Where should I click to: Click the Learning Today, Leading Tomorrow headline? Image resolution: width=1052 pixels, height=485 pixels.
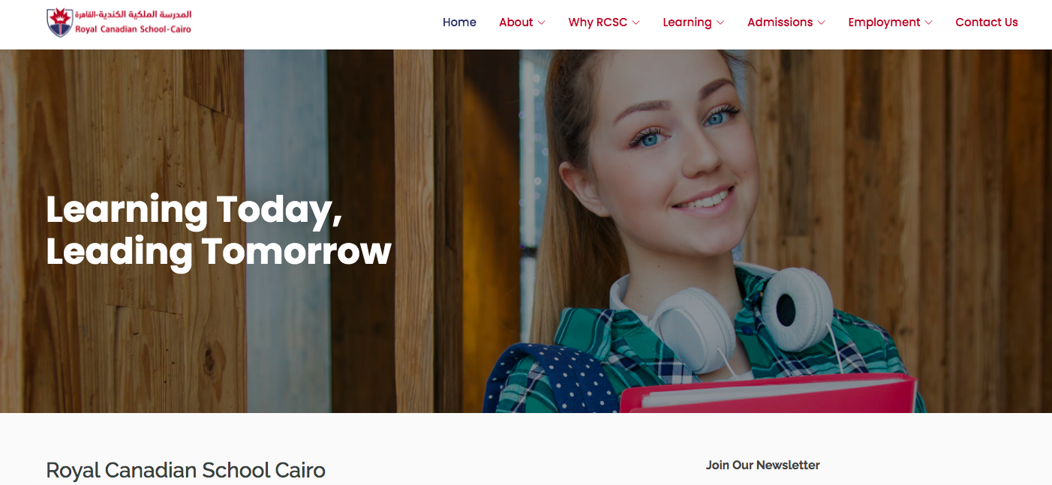[x=218, y=230]
